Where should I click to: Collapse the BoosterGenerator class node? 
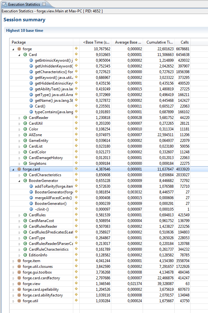[x=19, y=181]
